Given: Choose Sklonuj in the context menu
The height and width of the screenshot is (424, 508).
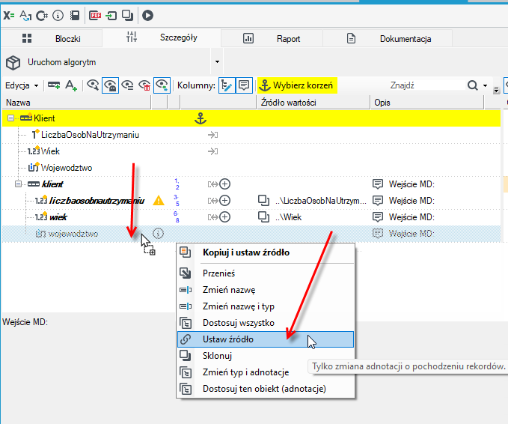Looking at the screenshot, I should pos(266,356).
